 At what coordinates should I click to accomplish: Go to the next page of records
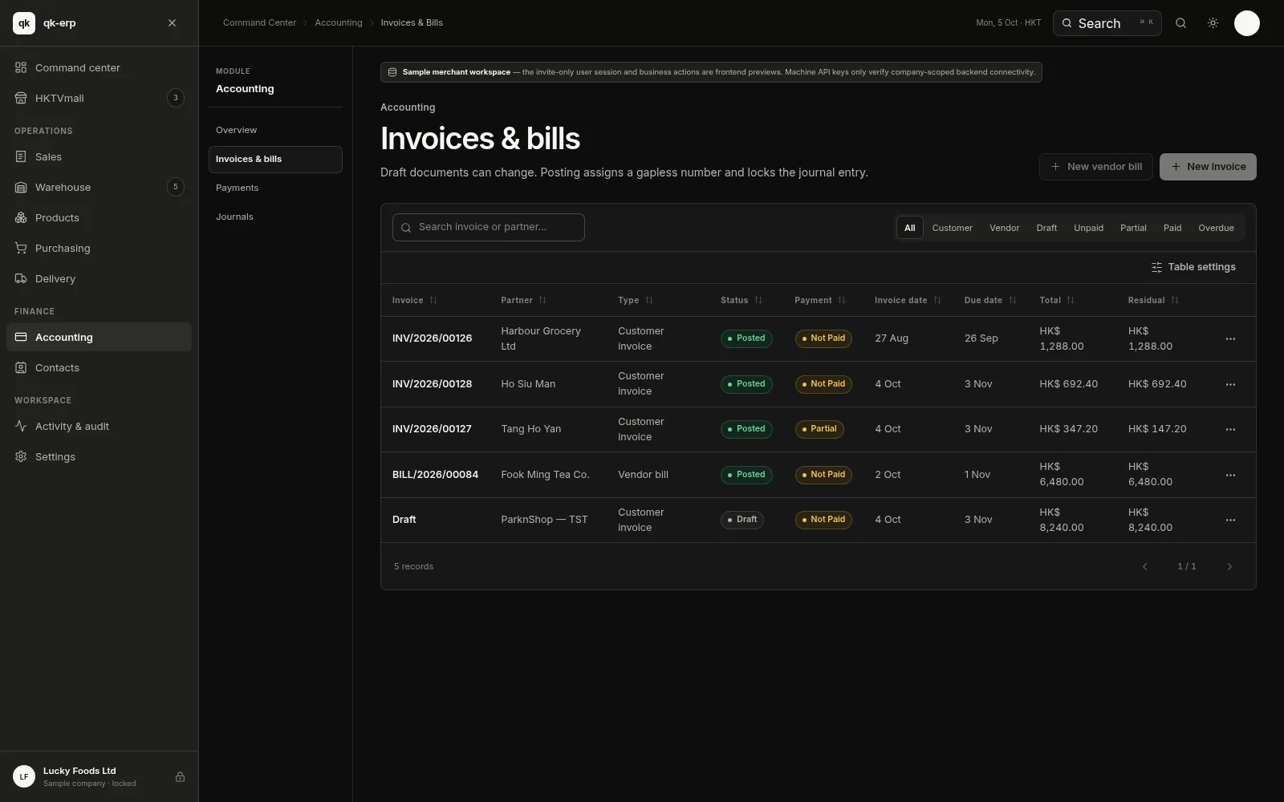point(1229,566)
